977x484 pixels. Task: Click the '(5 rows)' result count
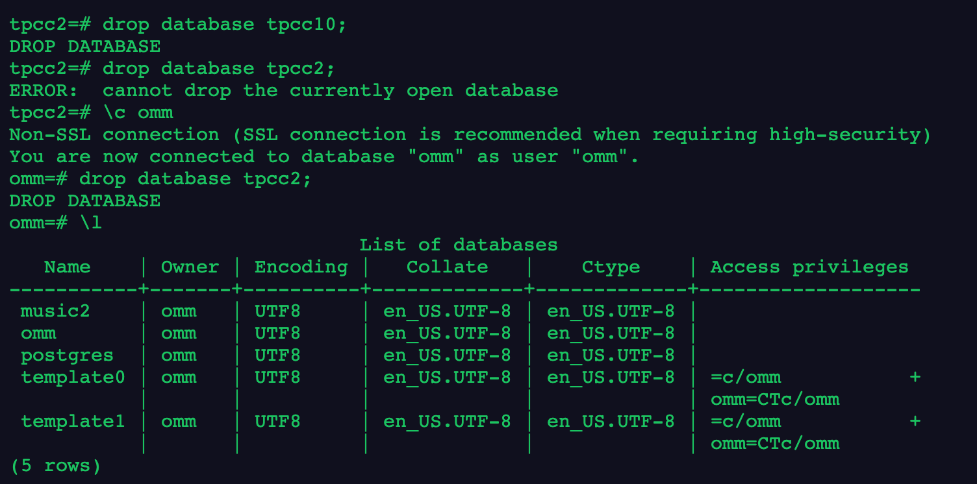click(55, 466)
